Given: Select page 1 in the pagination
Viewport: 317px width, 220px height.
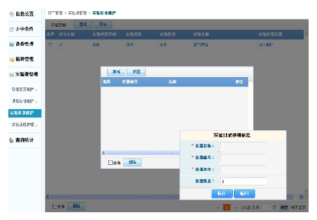Looking at the screenshot, I should click(x=227, y=208).
